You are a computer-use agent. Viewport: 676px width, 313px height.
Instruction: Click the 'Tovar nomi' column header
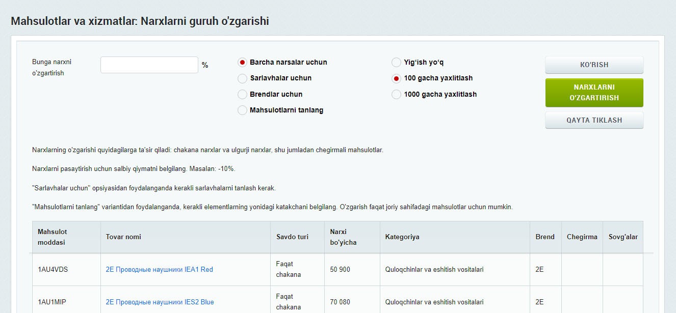point(123,237)
